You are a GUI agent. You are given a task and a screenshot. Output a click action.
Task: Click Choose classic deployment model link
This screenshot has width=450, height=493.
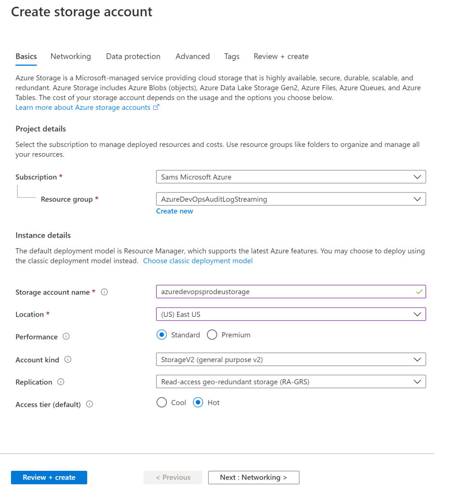pos(198,260)
